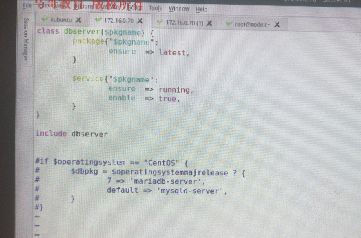Viewport: 361px width, 238px height.
Task: Open the Tools menu
Action: (x=155, y=8)
